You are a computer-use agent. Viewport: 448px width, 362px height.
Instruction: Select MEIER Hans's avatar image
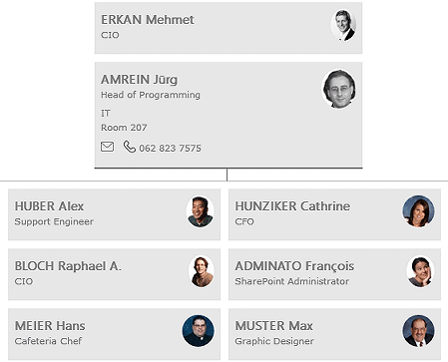pos(199,331)
